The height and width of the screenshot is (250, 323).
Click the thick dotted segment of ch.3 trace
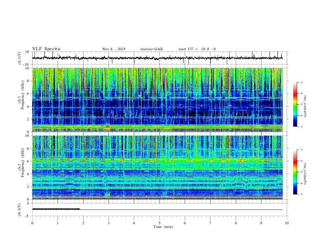(56, 209)
